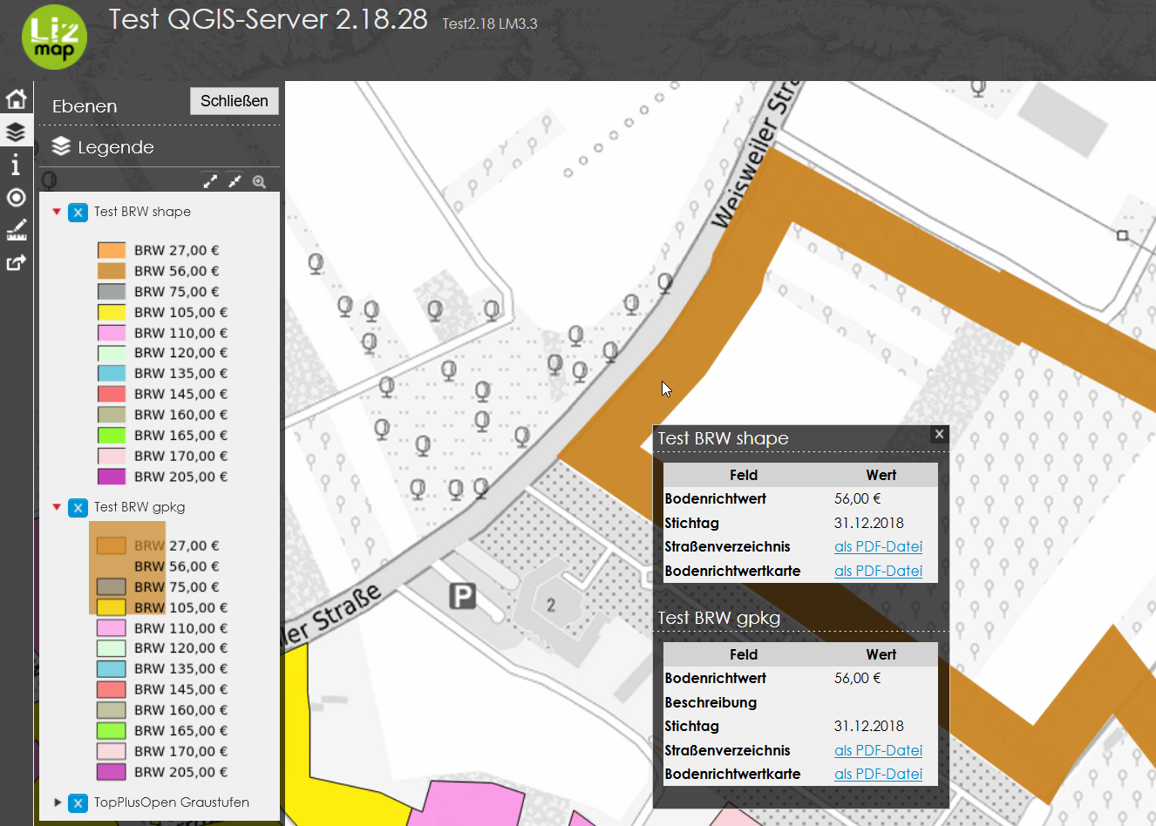
Task: Collapse the Test BRW gpkg legend entries
Action: pos(56,506)
